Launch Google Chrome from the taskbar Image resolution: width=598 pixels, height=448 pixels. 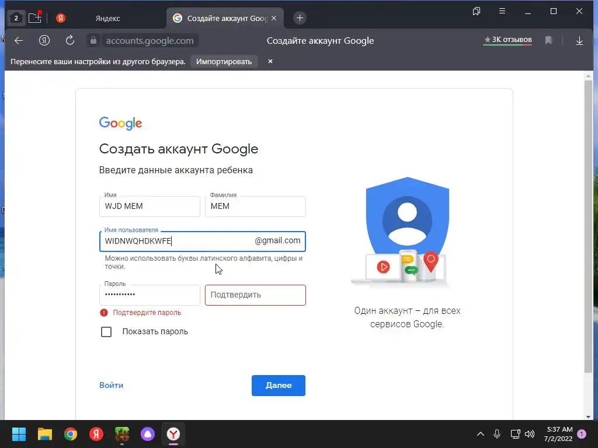tap(71, 434)
